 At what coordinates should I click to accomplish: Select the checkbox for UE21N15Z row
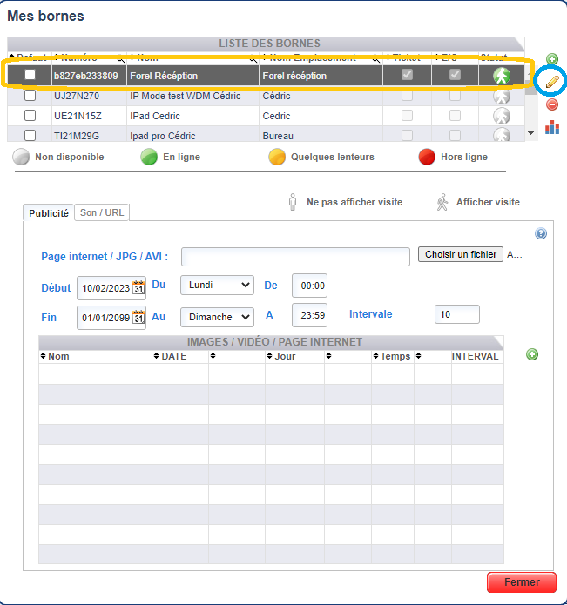[30, 116]
